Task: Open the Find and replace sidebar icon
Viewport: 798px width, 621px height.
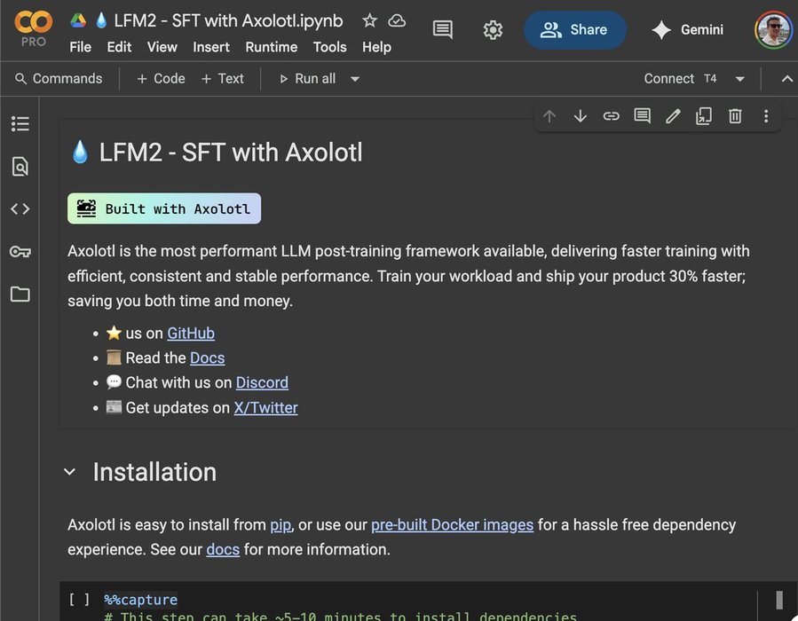Action: 20,167
